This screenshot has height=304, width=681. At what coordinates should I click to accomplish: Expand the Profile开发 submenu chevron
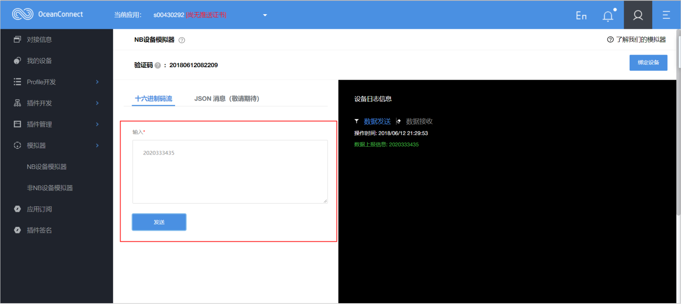click(x=97, y=82)
